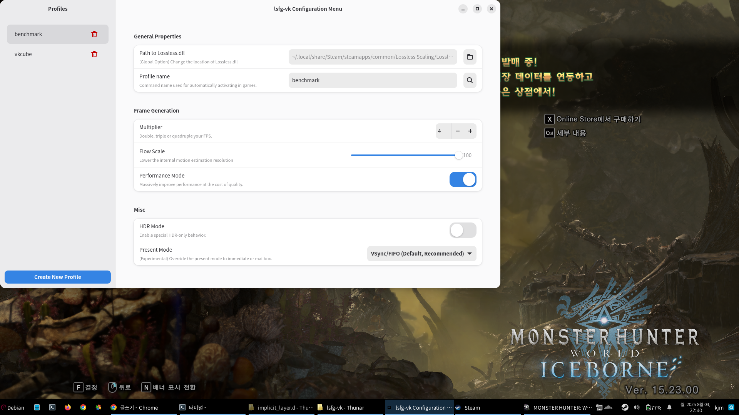Click the search icon beside Profile name
739x415 pixels.
(x=470, y=80)
